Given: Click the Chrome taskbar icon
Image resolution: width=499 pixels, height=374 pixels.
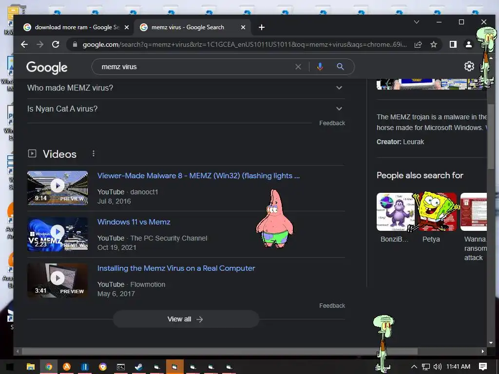Looking at the screenshot, I should pyautogui.click(x=49, y=367).
